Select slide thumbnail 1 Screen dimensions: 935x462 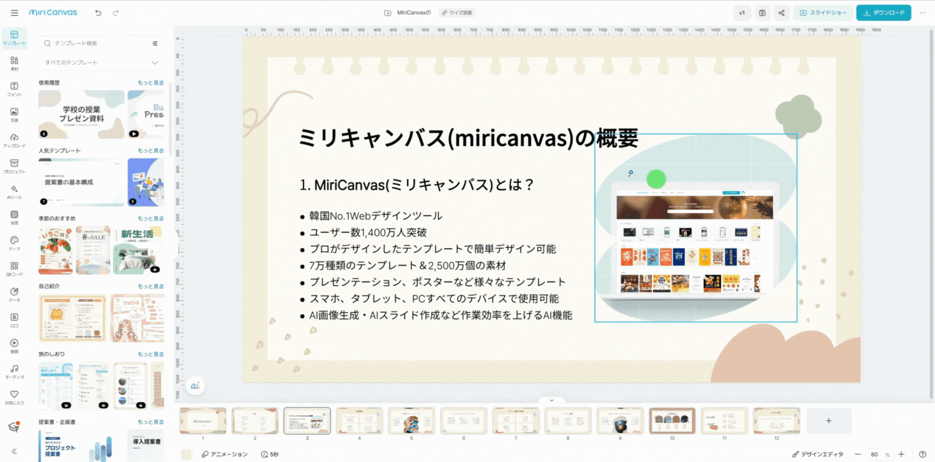click(203, 421)
